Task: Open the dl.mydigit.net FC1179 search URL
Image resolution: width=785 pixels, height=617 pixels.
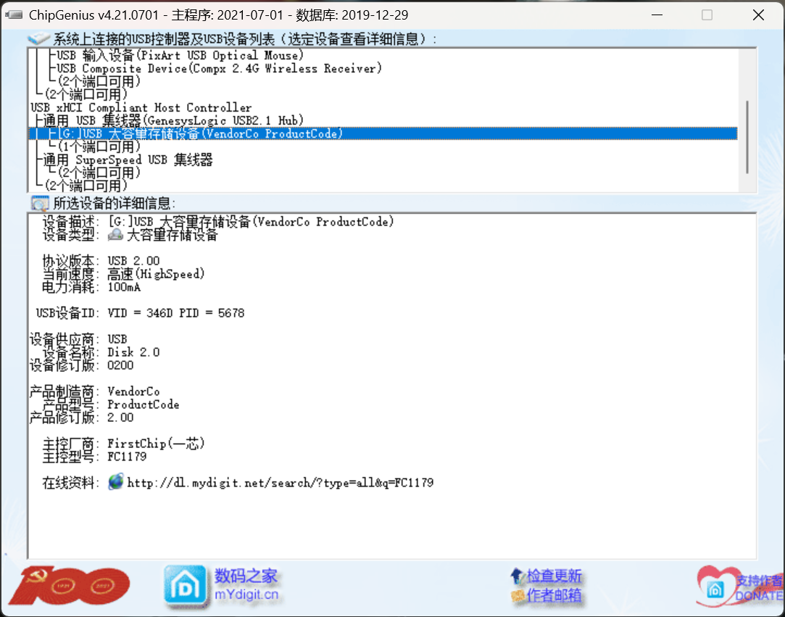Action: point(281,483)
